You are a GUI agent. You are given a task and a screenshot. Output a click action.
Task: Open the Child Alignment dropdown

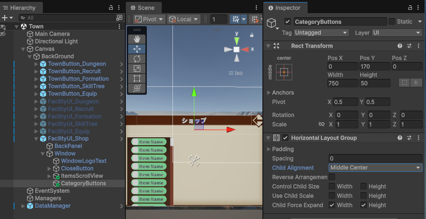375,168
